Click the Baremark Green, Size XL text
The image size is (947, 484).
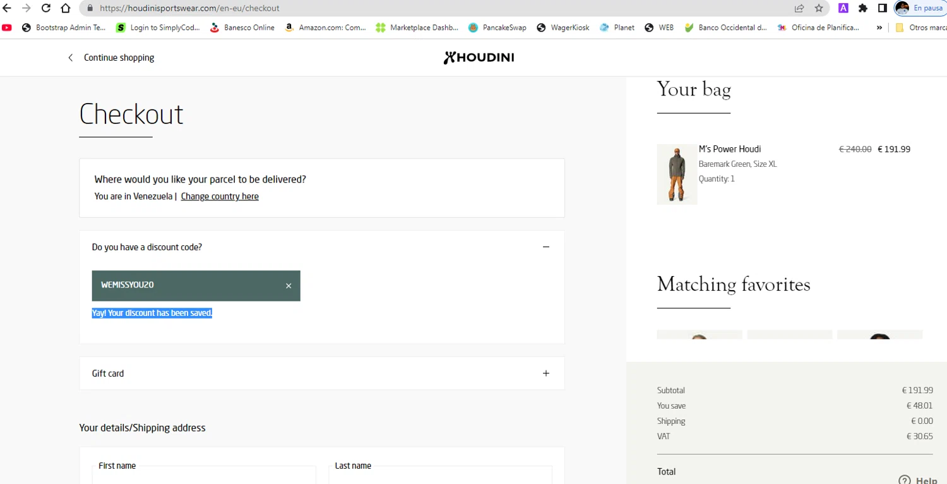[x=737, y=164]
